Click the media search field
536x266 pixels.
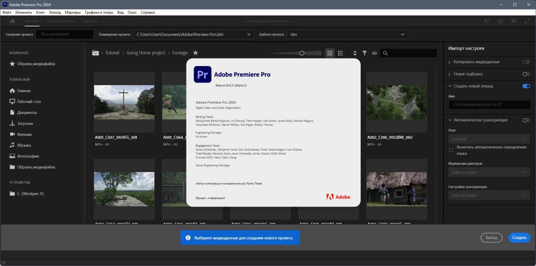(x=409, y=53)
